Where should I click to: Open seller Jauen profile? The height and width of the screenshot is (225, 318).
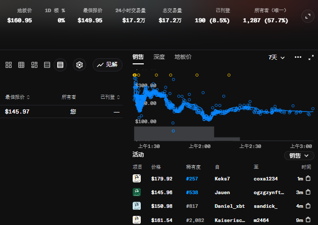222,193
